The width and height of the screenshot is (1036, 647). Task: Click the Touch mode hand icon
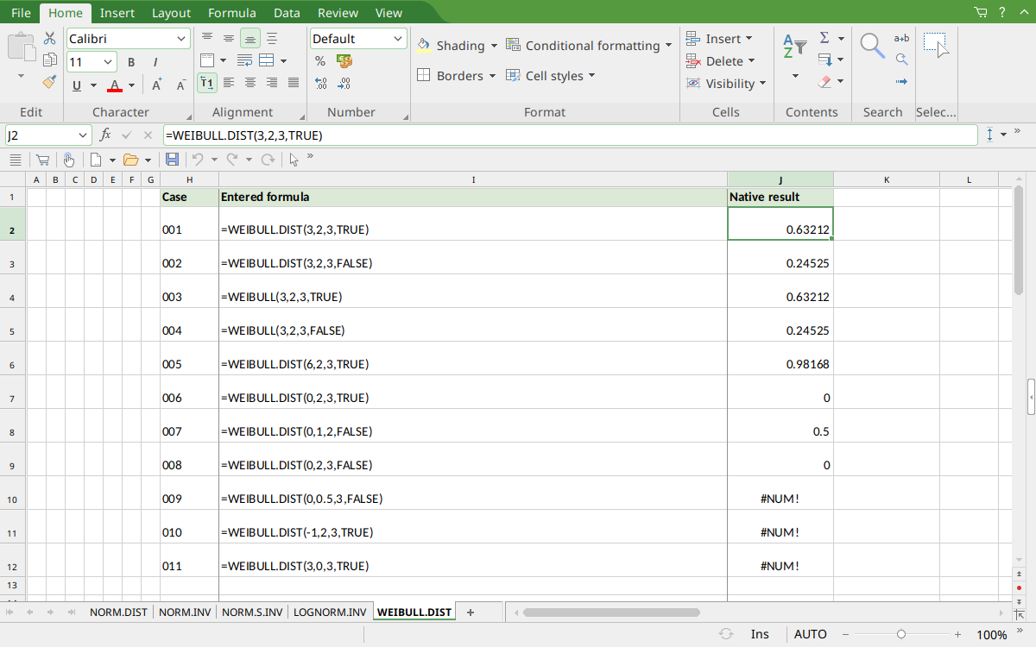point(68,160)
